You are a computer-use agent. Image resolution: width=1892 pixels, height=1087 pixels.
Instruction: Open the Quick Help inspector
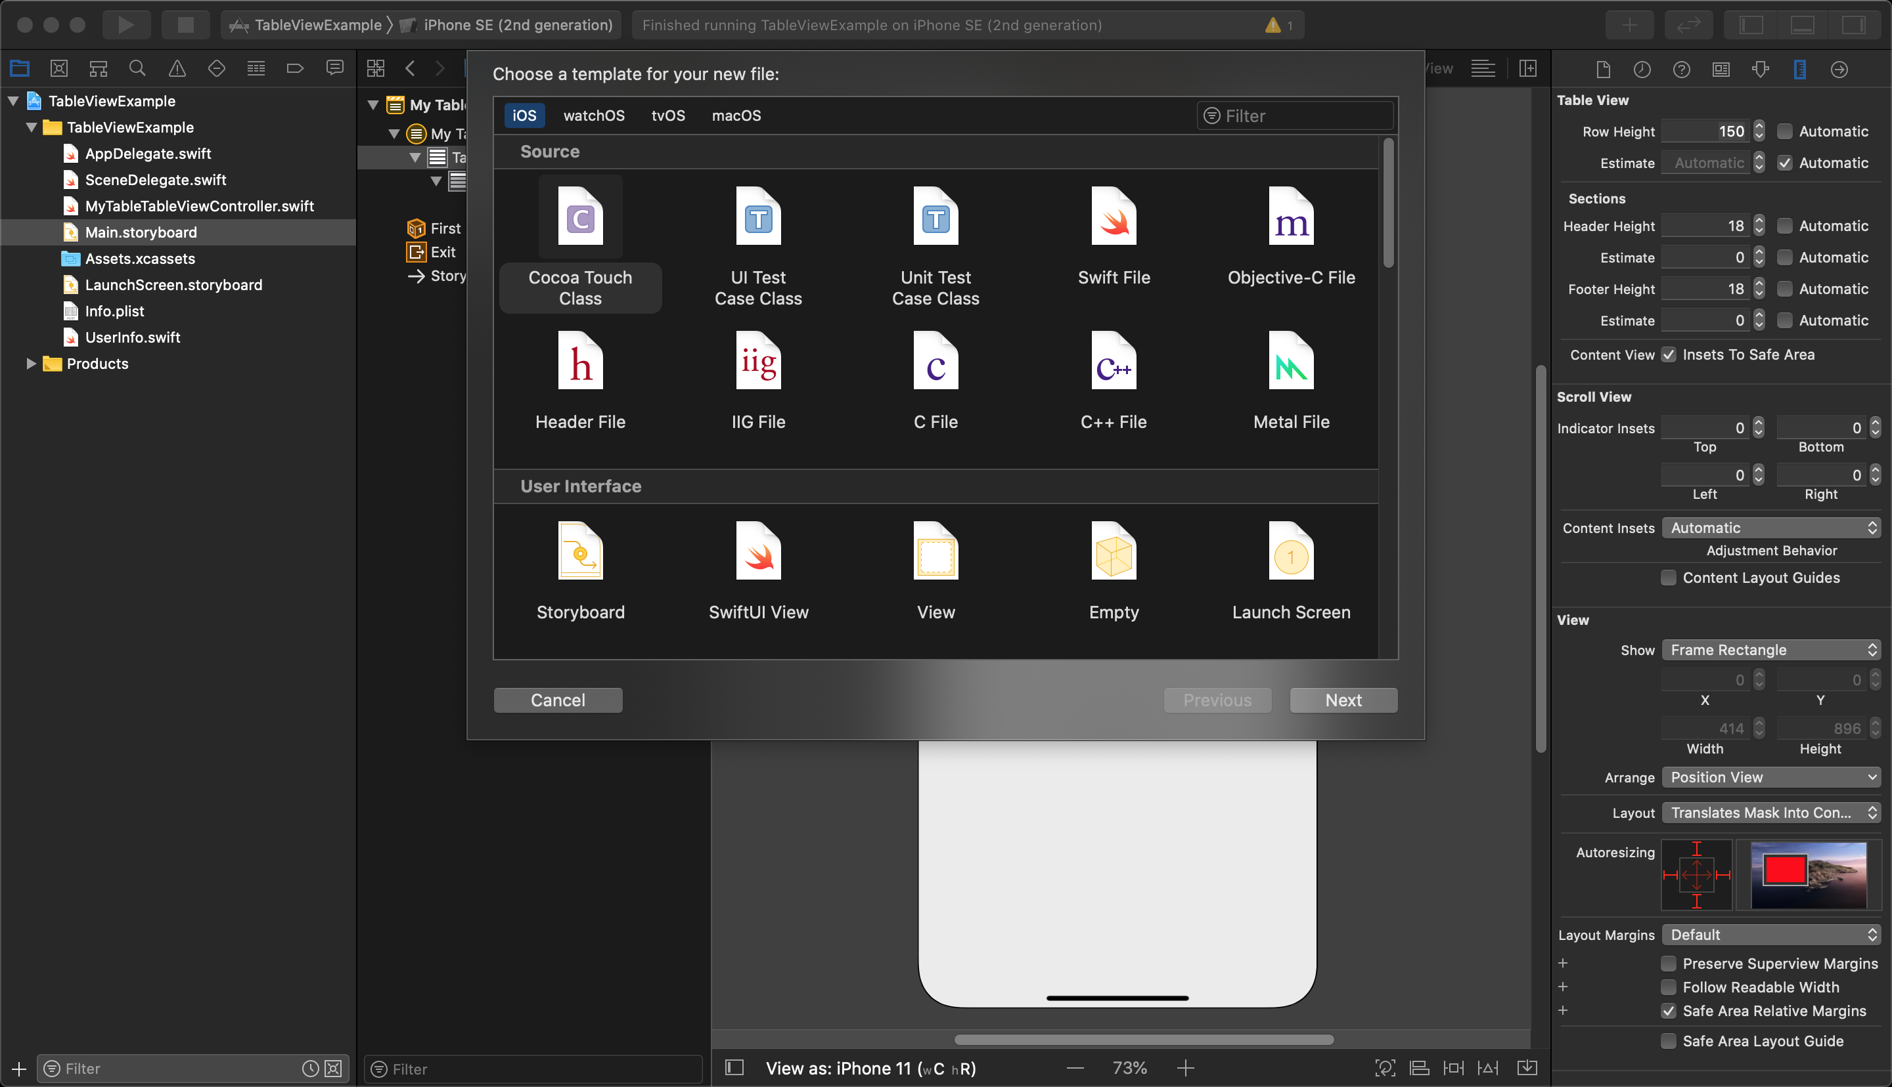[x=1681, y=70]
